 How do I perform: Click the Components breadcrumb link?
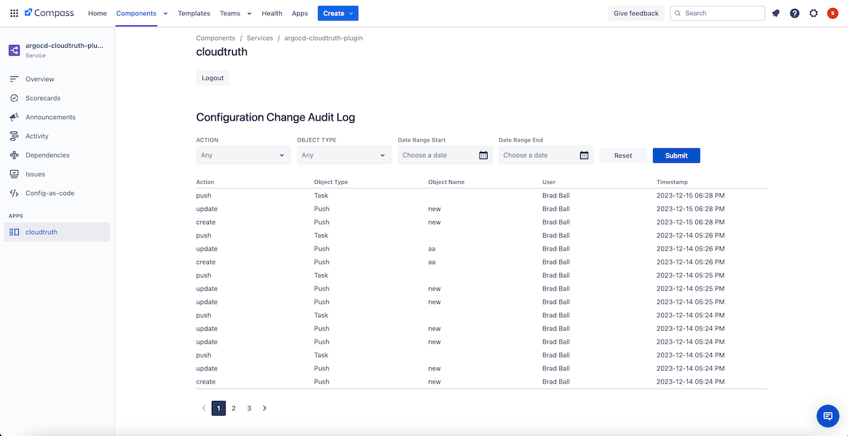click(215, 39)
